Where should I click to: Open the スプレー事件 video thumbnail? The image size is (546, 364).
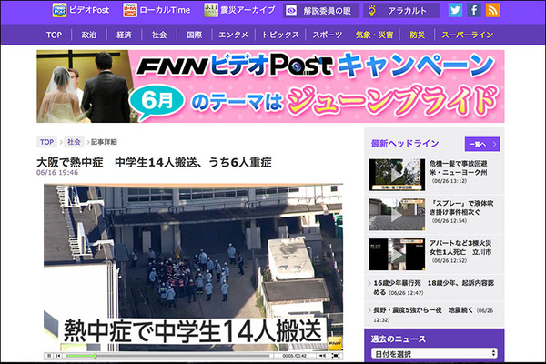(x=397, y=215)
